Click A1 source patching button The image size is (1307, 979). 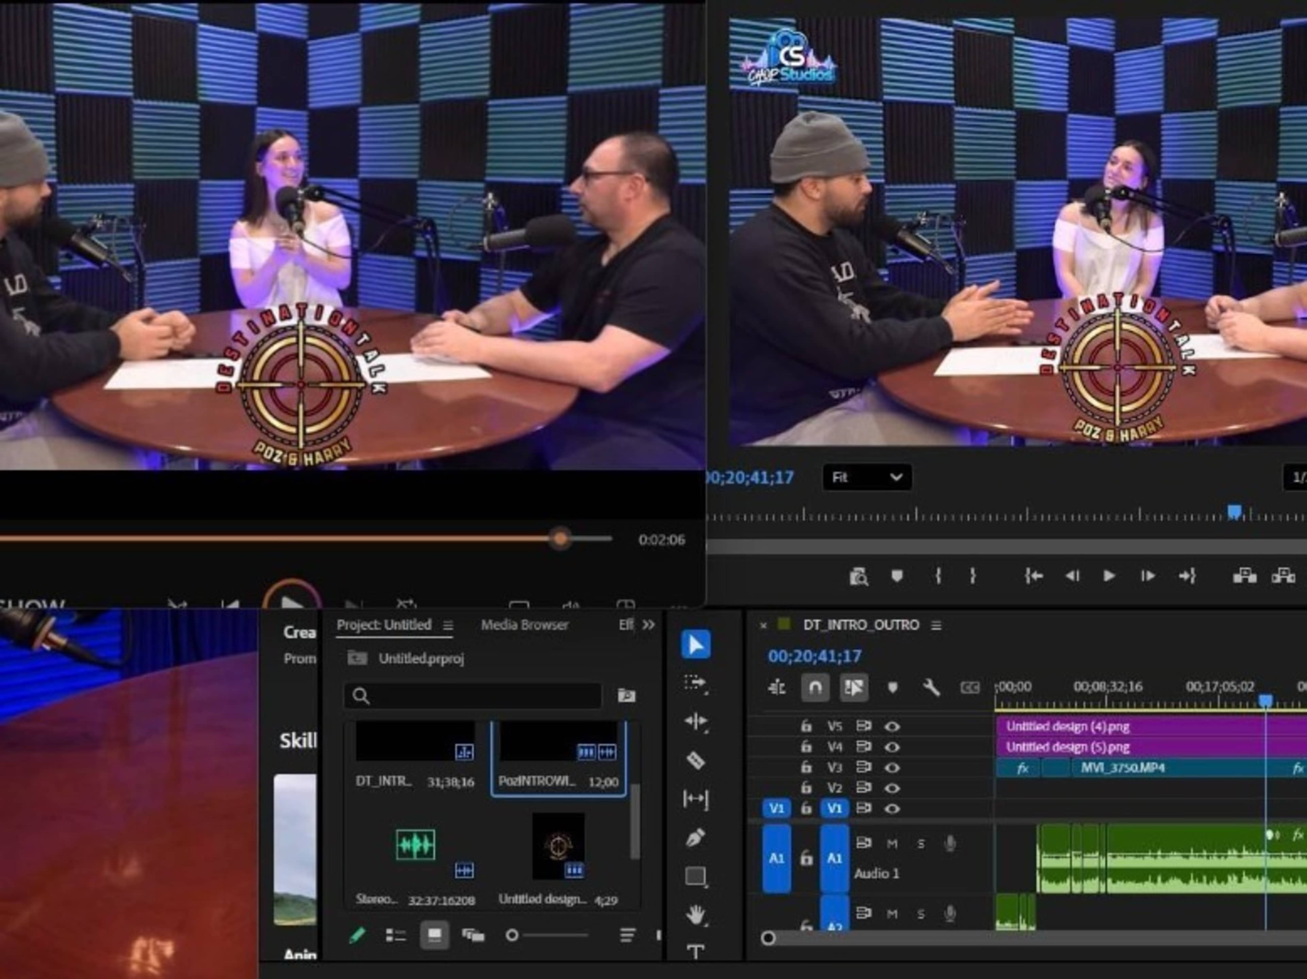[776, 858]
